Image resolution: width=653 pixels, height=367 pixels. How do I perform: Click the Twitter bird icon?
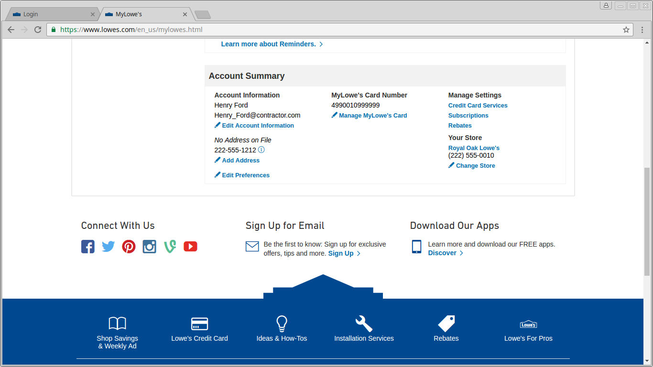(108, 246)
